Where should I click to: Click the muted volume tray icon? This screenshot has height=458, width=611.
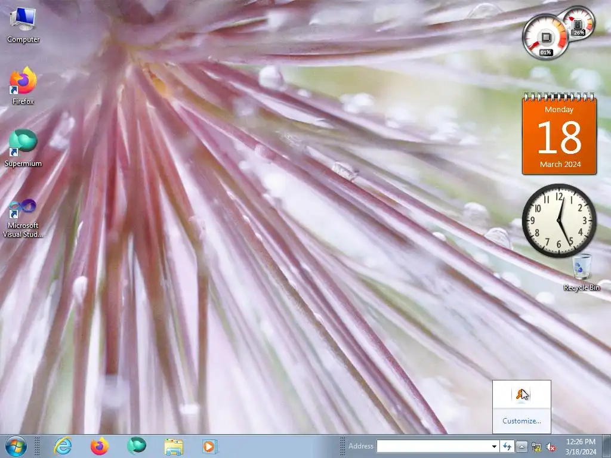551,447
